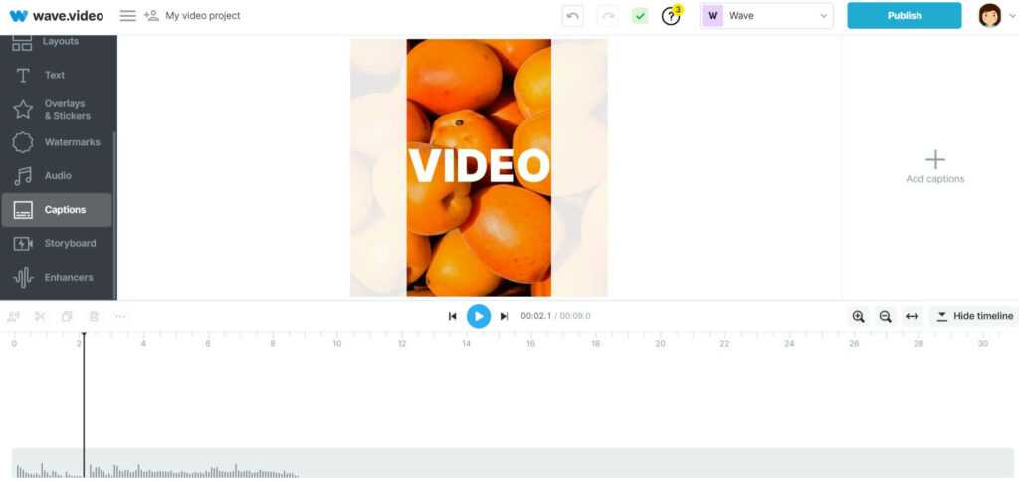This screenshot has height=482, width=1019.
Task: Skip to the next scene
Action: (504, 316)
